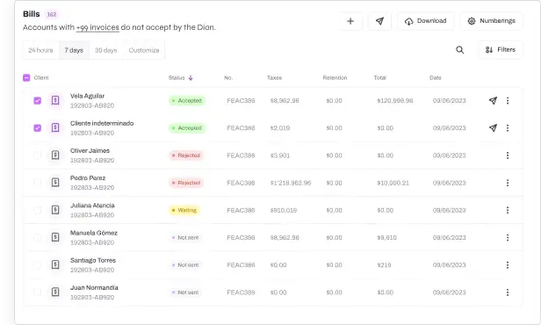Click the search magnifier icon
Viewport: 541px width, 325px height.
click(459, 50)
